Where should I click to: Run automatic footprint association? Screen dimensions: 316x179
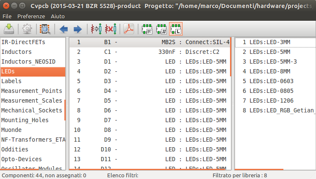point(96,29)
